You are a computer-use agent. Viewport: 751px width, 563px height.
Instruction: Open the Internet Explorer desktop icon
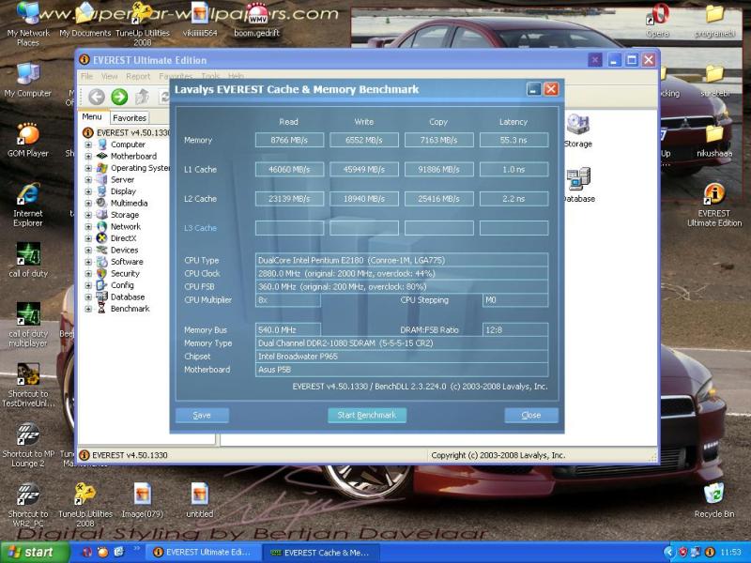tap(28, 195)
